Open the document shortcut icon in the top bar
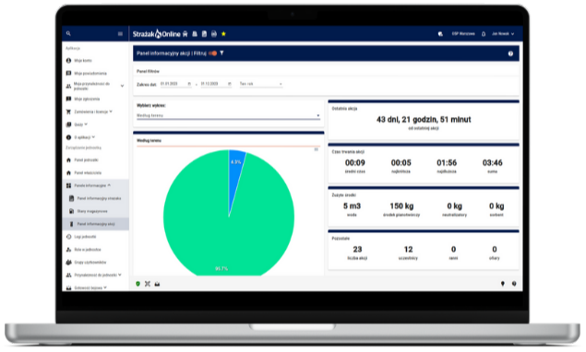 tap(205, 34)
